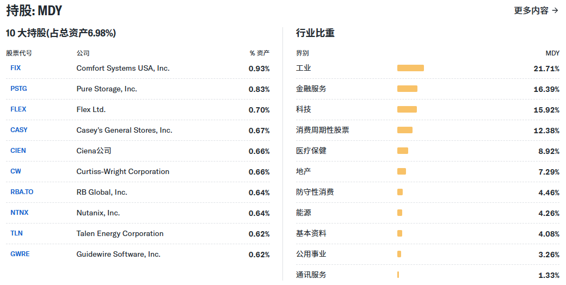Click the CW ticker link

(x=16, y=171)
